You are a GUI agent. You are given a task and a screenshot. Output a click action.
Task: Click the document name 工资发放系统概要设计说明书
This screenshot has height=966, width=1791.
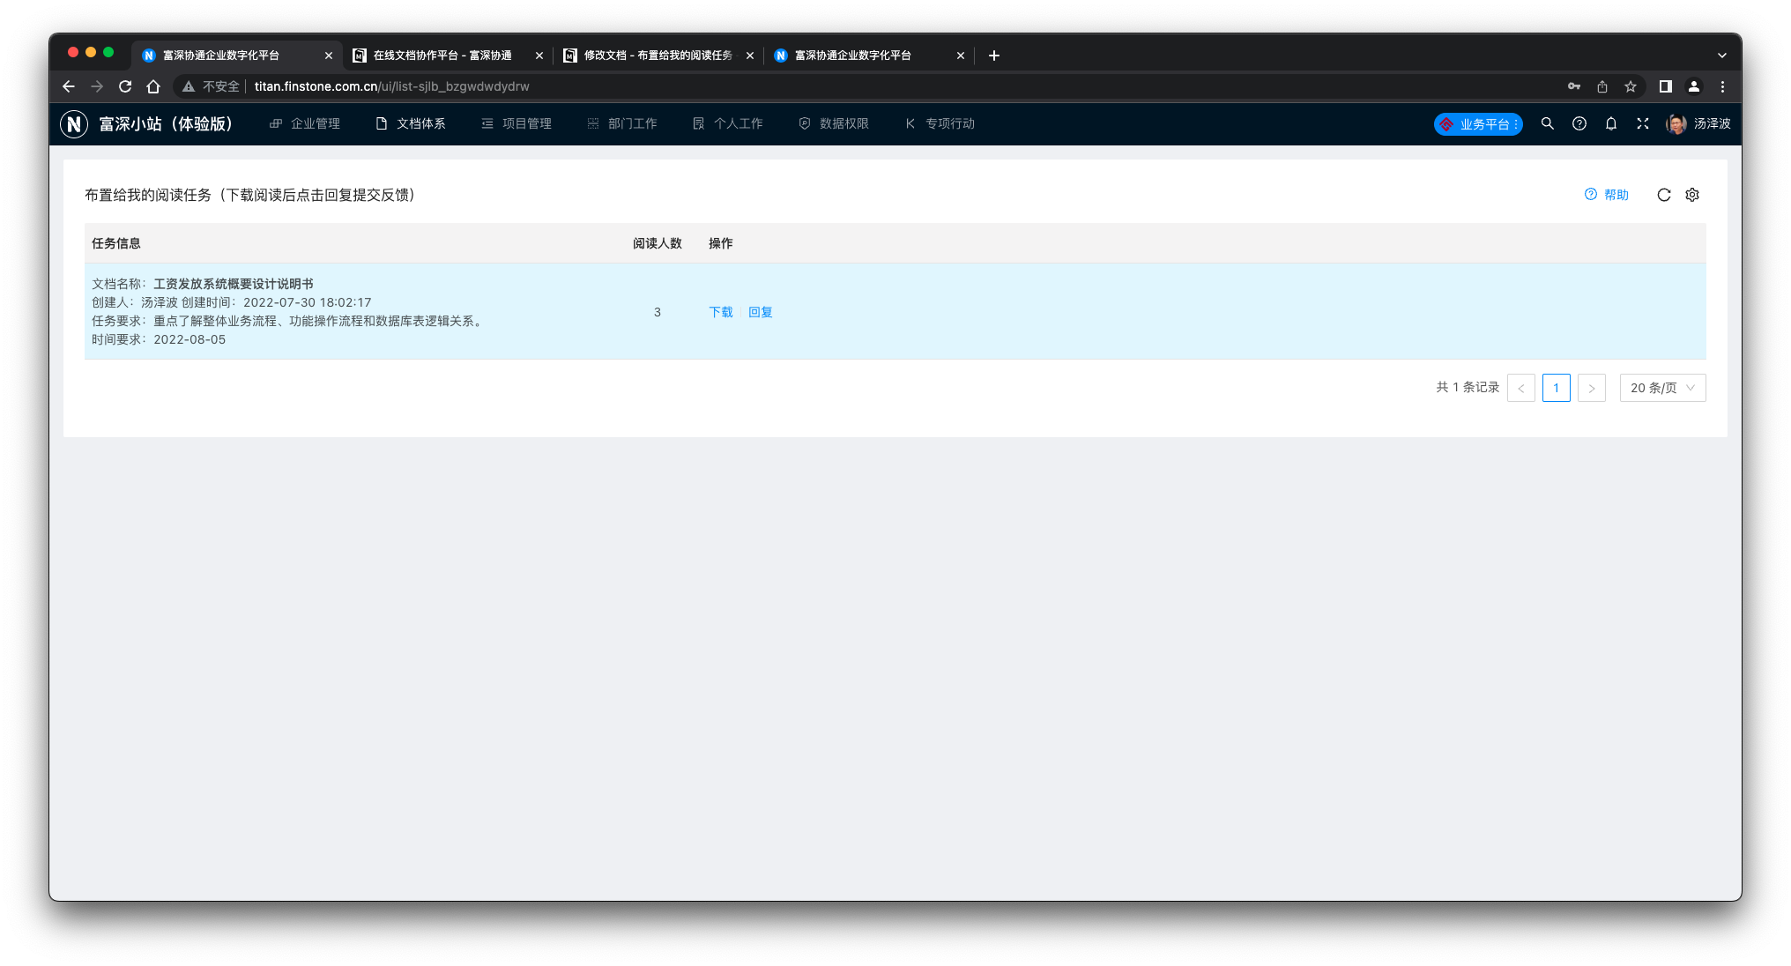[234, 284]
